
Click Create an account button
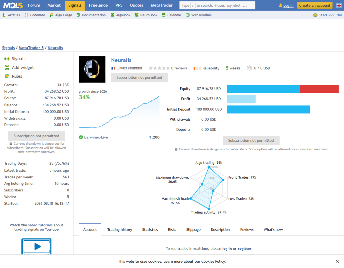314,5
